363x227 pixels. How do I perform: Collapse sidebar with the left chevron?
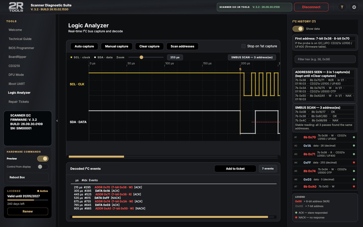tap(57, 121)
